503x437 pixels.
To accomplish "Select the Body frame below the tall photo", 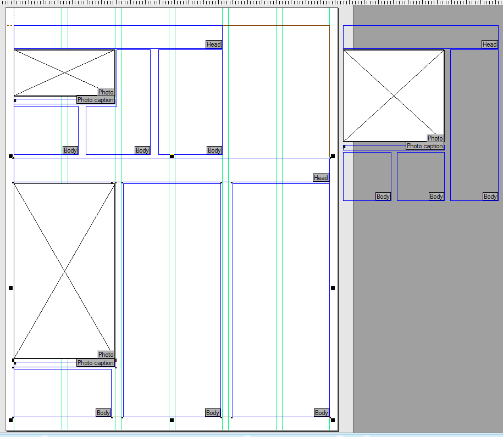I will tap(63, 393).
